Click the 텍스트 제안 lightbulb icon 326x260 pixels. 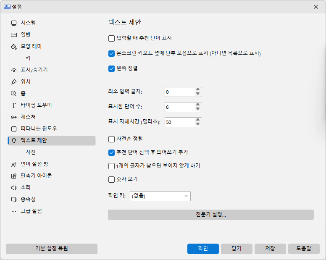pos(14,141)
